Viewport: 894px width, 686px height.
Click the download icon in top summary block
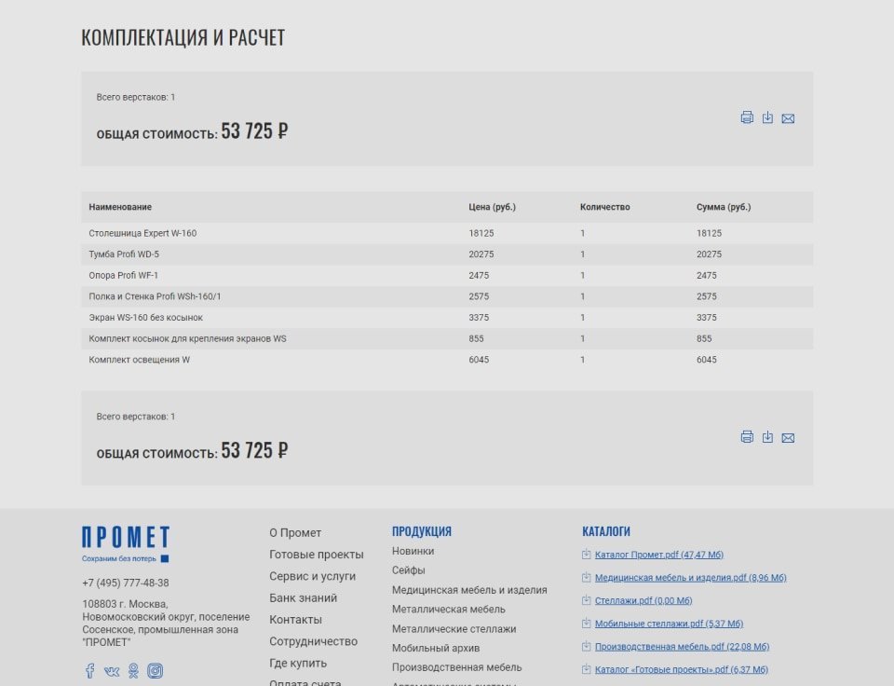[768, 117]
